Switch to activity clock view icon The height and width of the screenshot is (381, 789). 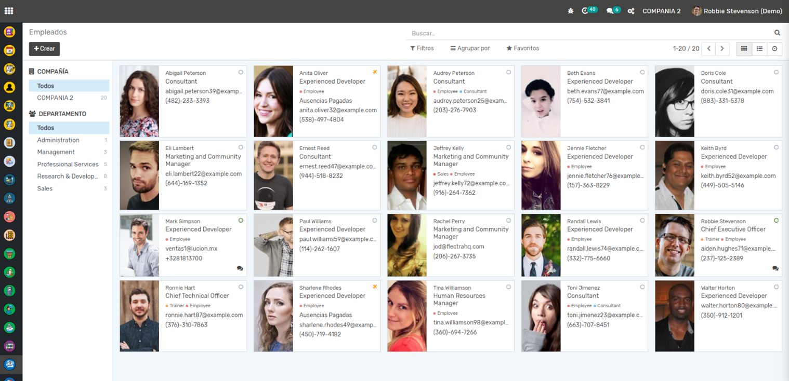click(774, 49)
